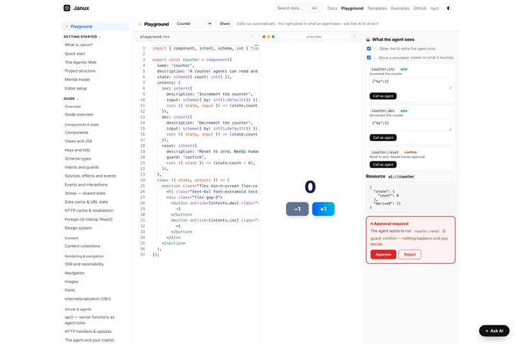Screen dimensions: 517x344
Task: Click the green dot in preview window
Action: coord(273,37)
